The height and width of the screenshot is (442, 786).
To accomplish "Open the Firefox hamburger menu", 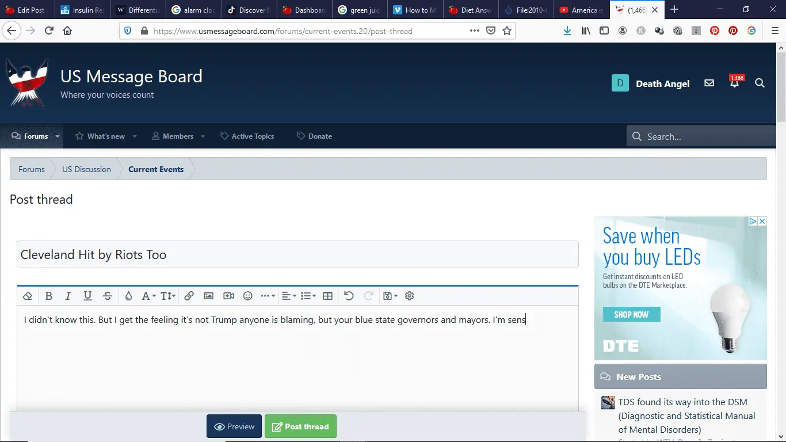I will tap(774, 31).
